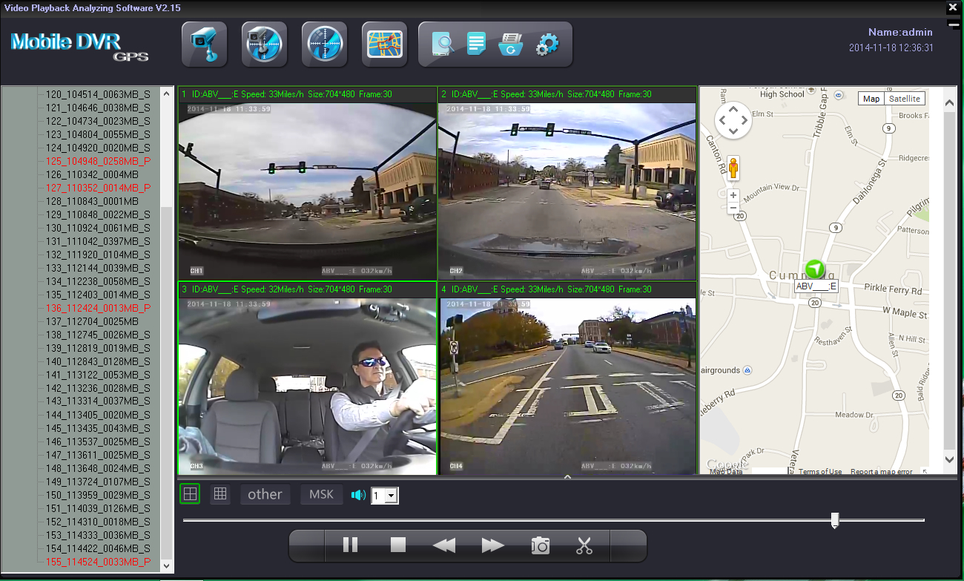Image resolution: width=964 pixels, height=581 pixels.
Task: Mute audio using the speaker icon
Action: coord(358,495)
